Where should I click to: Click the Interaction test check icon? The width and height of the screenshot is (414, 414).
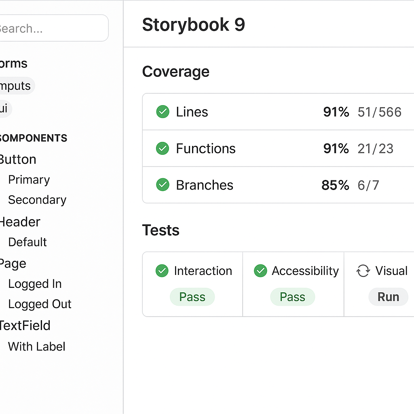(162, 270)
